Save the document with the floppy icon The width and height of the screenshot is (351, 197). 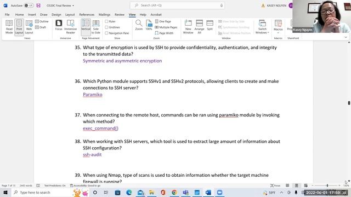[38, 5]
